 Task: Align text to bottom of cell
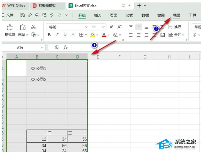pyautogui.click(x=147, y=27)
